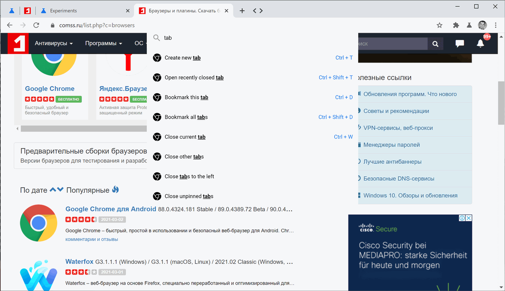Close the Браузеры и плагины tab
Image resolution: width=505 pixels, height=291 pixels.
click(227, 11)
